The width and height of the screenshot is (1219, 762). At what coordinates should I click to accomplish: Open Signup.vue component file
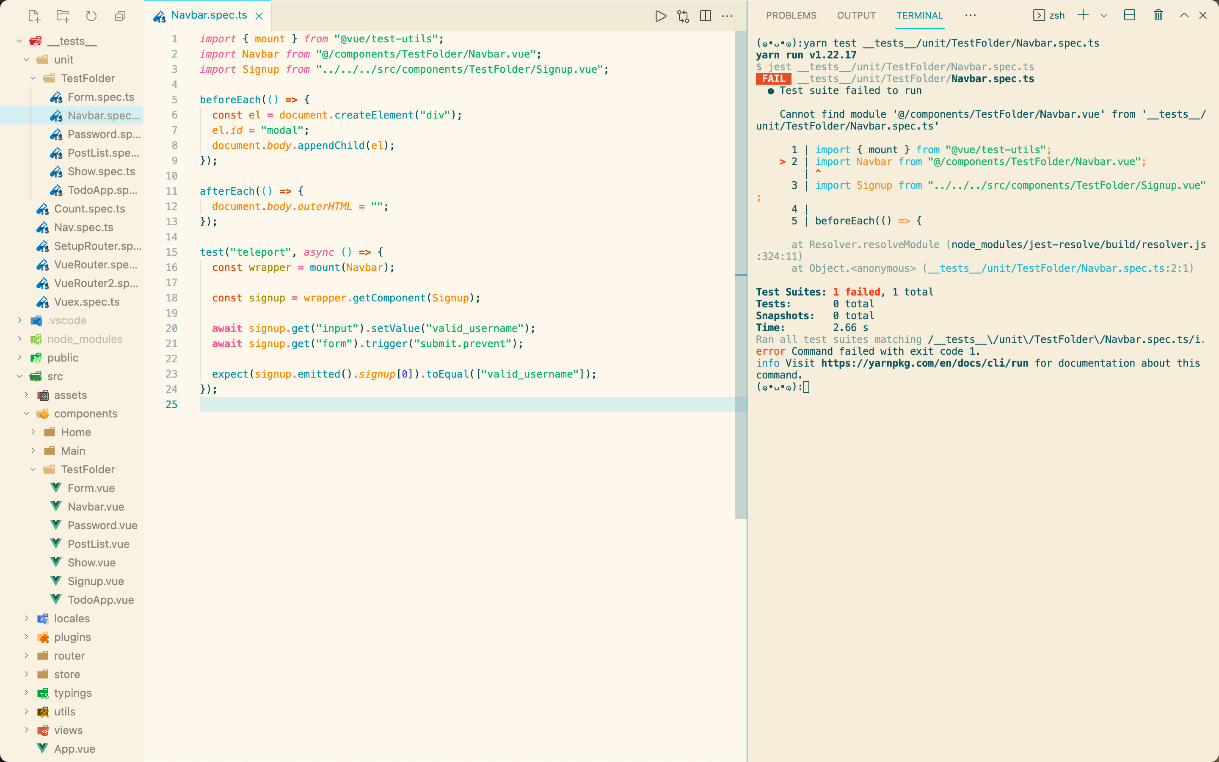tap(72, 581)
